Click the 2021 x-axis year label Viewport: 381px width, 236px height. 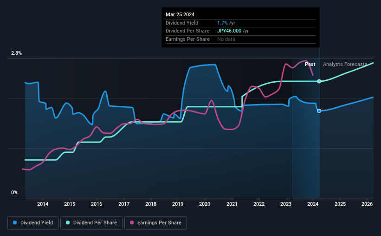pyautogui.click(x=232, y=204)
